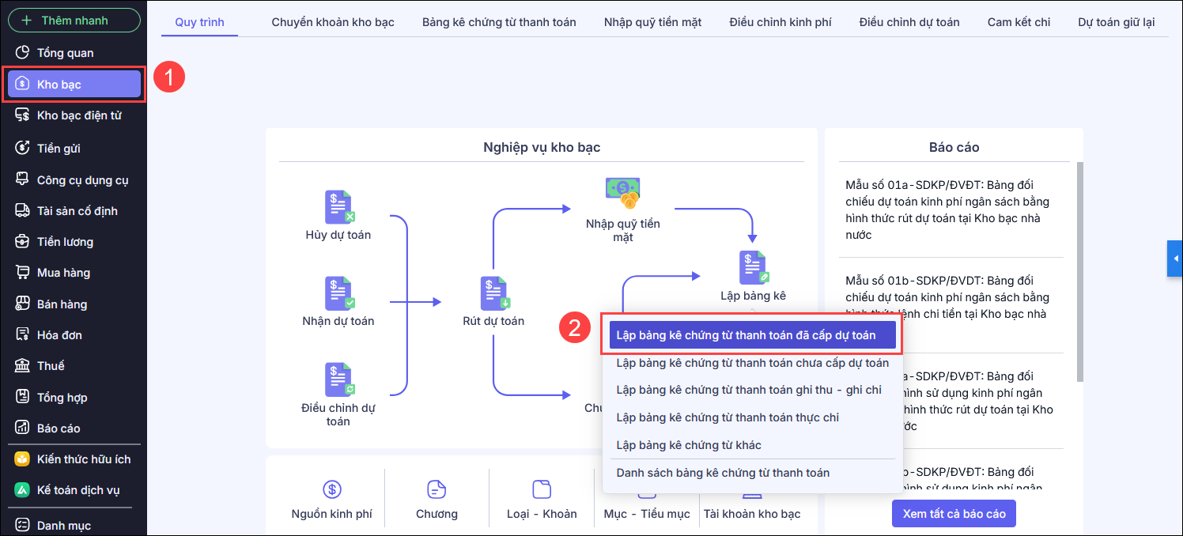Image resolution: width=1183 pixels, height=536 pixels.
Task: Select the Điều chỉnh dự toán workflow icon
Action: [338, 379]
